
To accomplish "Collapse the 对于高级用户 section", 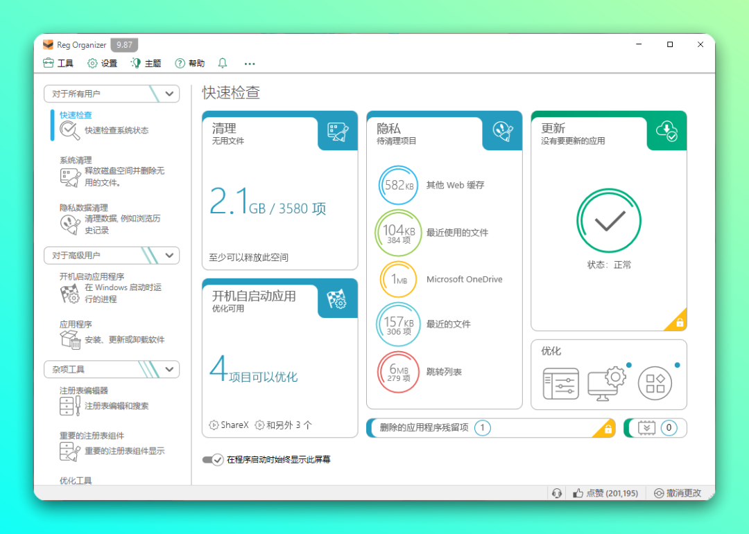I will (x=170, y=255).
